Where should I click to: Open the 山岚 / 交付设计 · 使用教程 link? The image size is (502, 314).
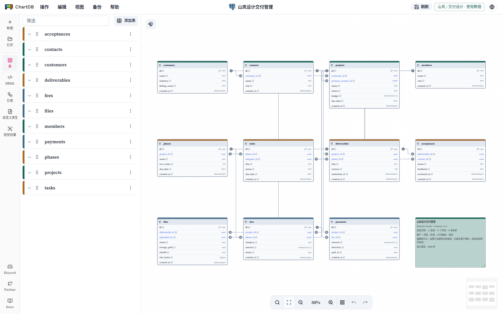pos(459,7)
